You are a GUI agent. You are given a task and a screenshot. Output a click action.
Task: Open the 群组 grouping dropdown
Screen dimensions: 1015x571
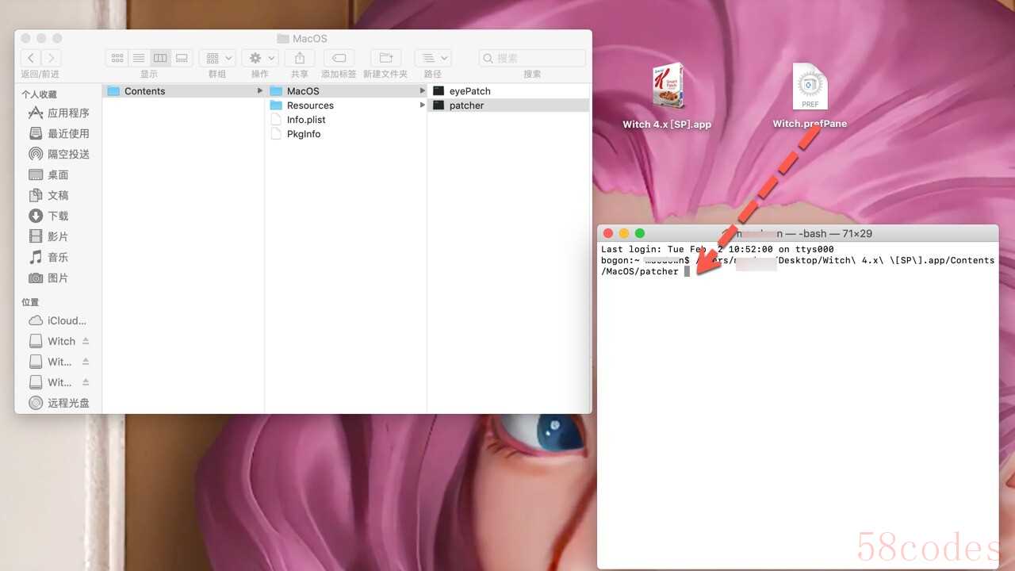pyautogui.click(x=217, y=58)
